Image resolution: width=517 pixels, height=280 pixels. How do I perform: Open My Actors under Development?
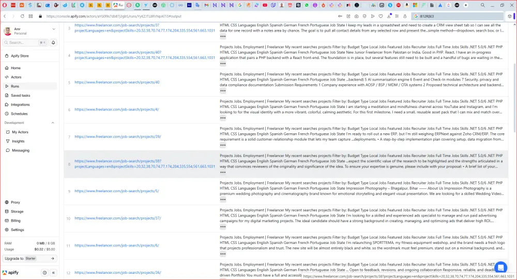20,132
